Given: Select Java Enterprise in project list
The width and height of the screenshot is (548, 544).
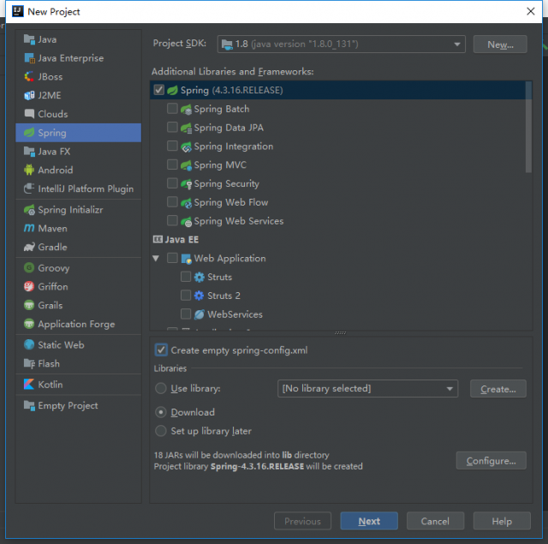Looking at the screenshot, I should [x=70, y=58].
